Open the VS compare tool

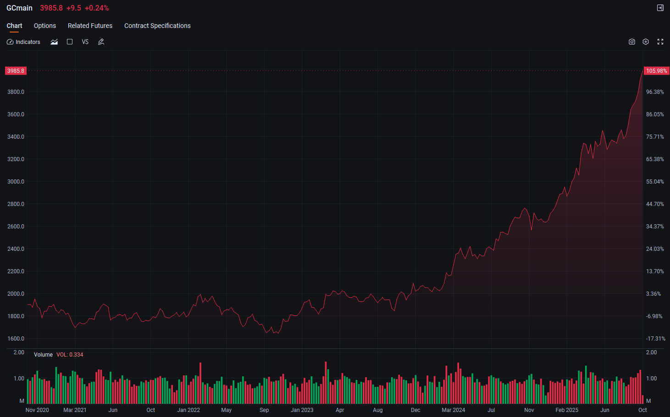pos(85,42)
